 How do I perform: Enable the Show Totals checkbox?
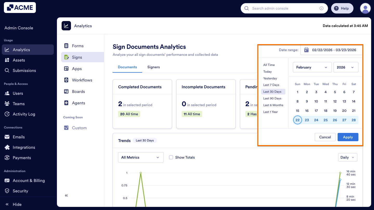[x=171, y=157]
